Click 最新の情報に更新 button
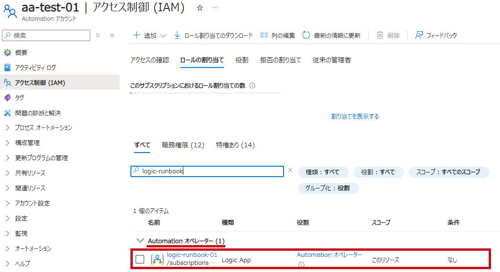Image resolution: width=500 pixels, height=272 pixels. 332,35
